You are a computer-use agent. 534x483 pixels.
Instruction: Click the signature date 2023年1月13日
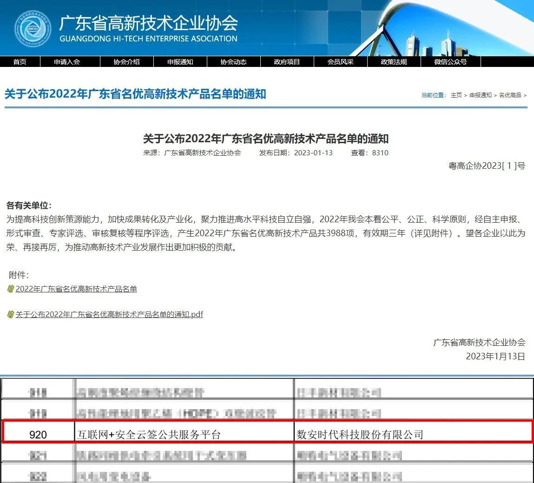tap(495, 356)
